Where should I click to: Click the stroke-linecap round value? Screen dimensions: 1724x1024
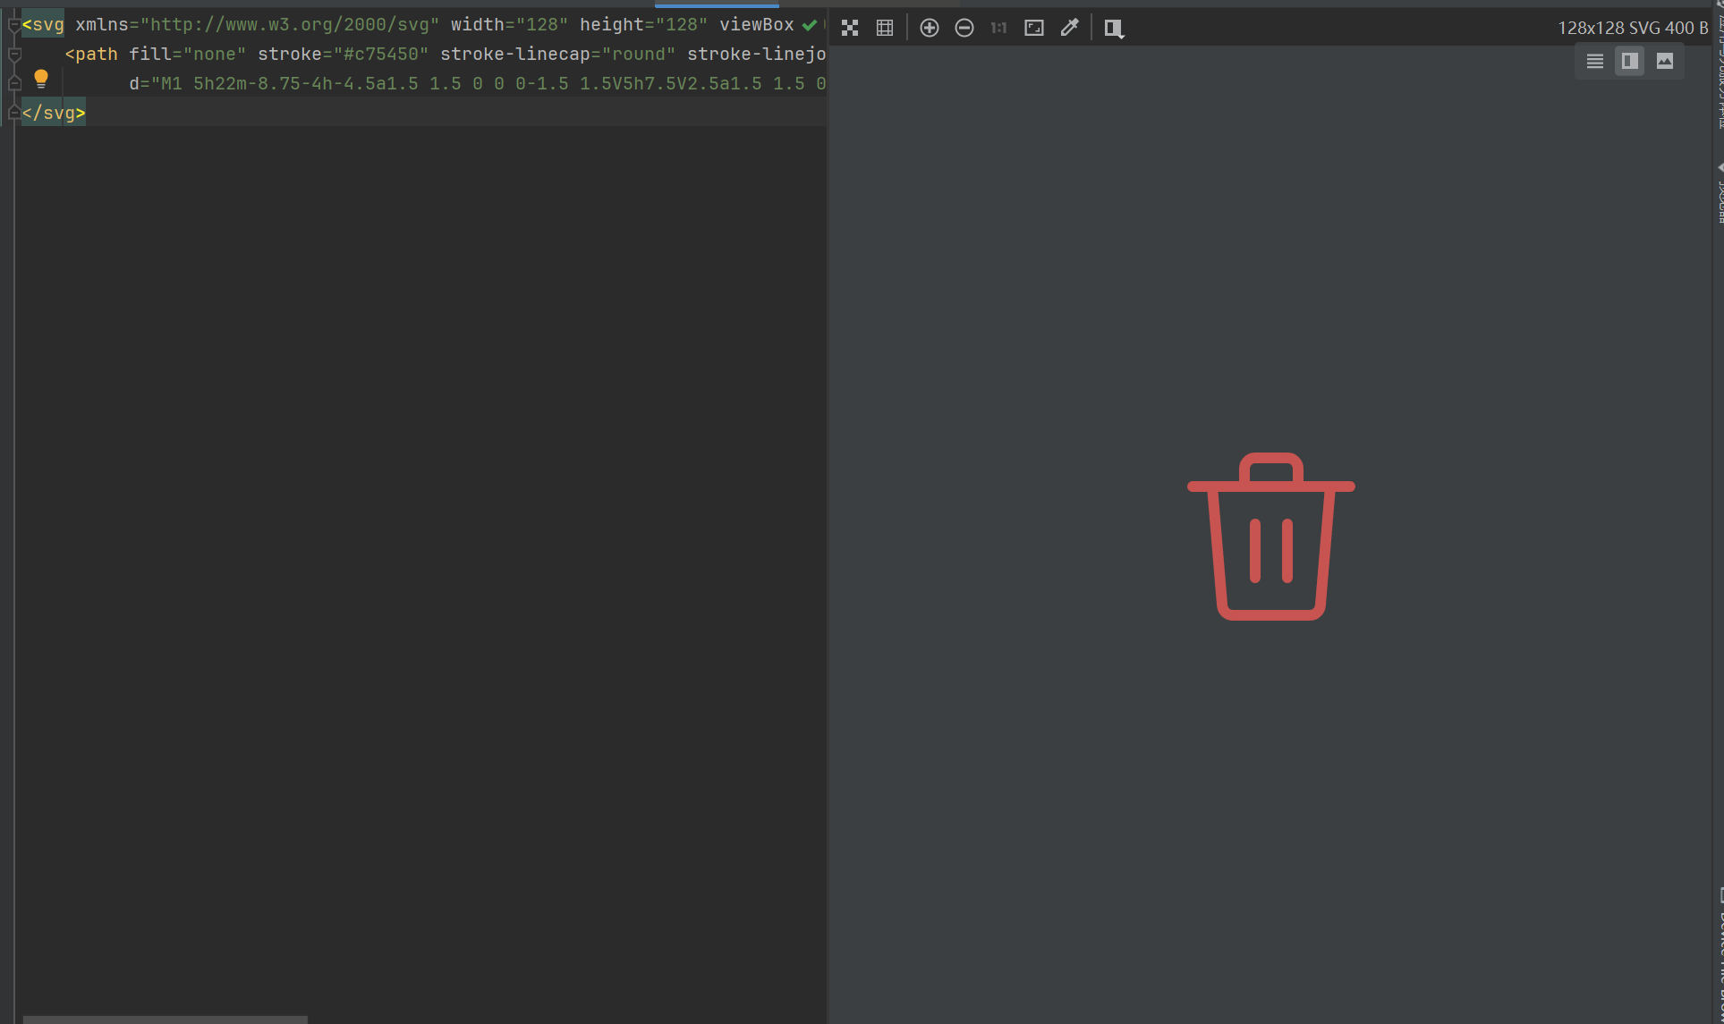point(639,55)
